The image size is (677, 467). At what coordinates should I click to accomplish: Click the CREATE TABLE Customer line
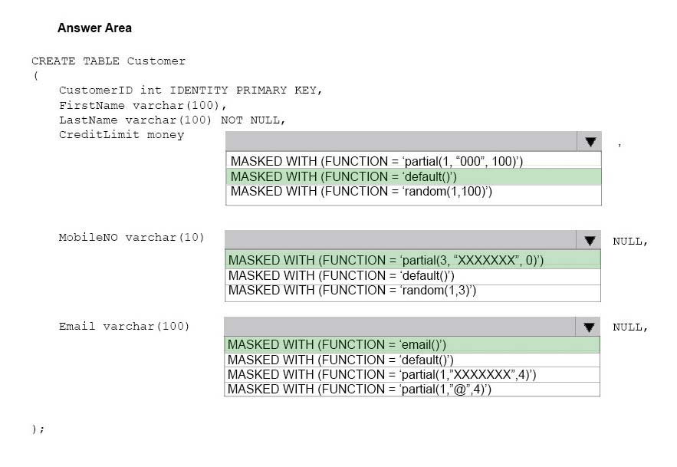point(108,61)
